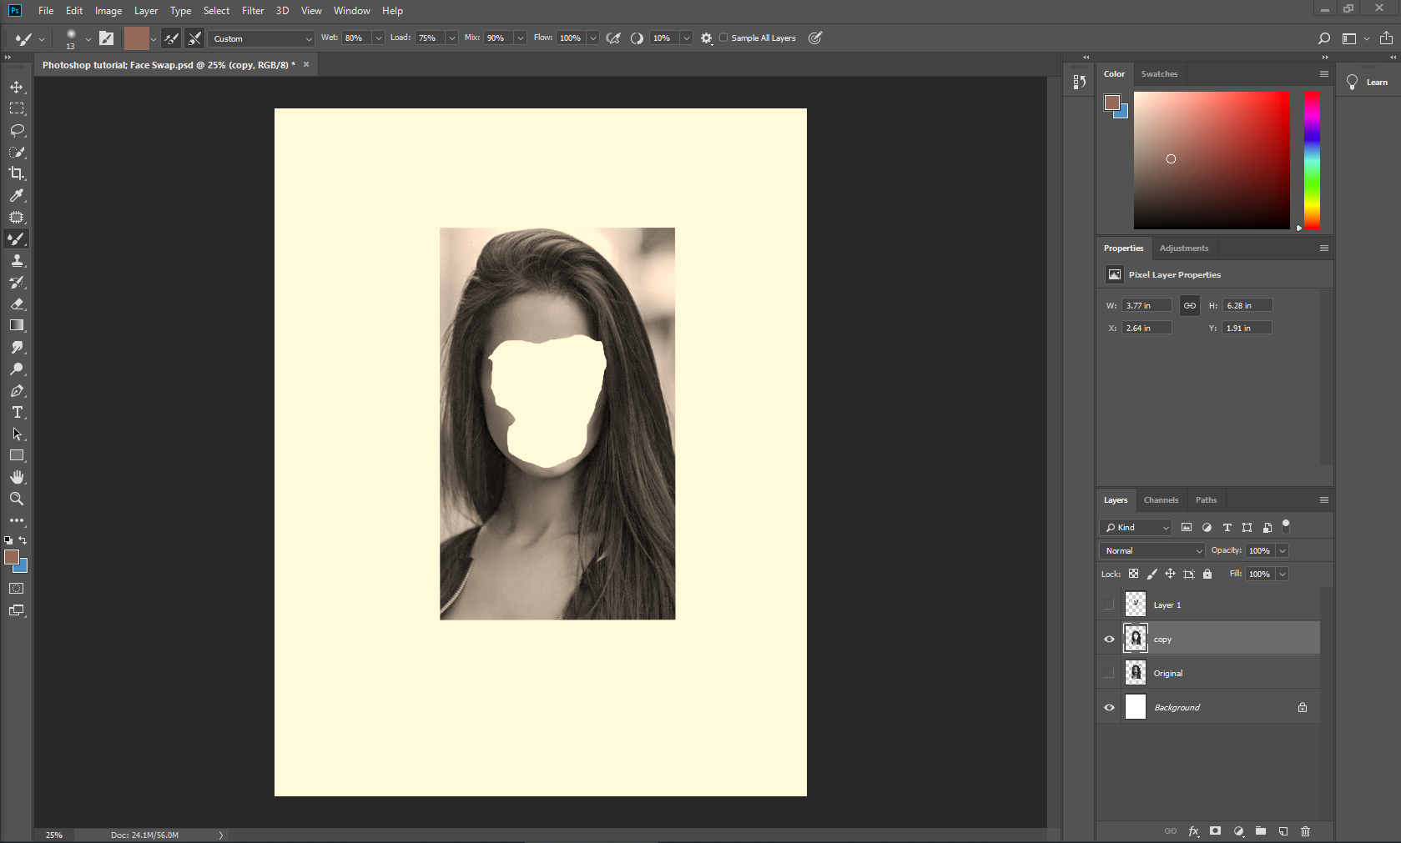Click the W width input field
Viewport: 1401px width, 843px height.
point(1147,305)
